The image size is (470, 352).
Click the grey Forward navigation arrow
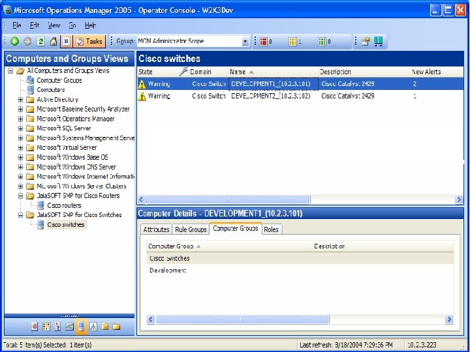pyautogui.click(x=27, y=41)
